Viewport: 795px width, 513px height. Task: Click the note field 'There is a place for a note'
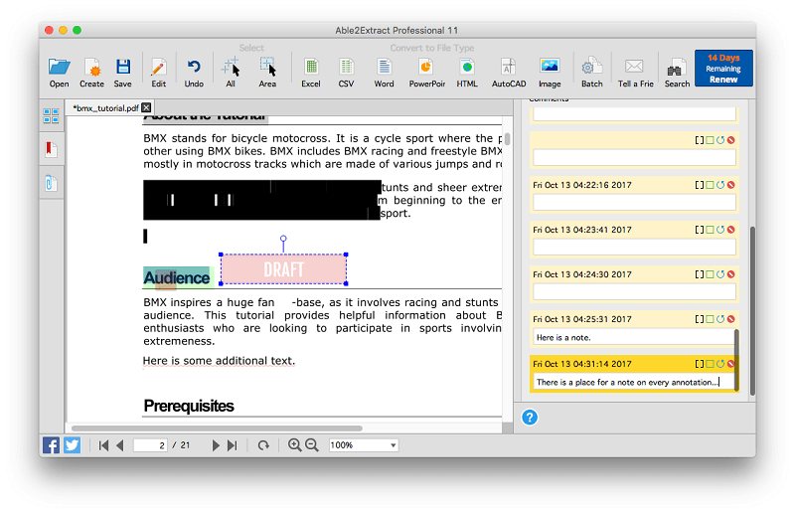(634, 382)
